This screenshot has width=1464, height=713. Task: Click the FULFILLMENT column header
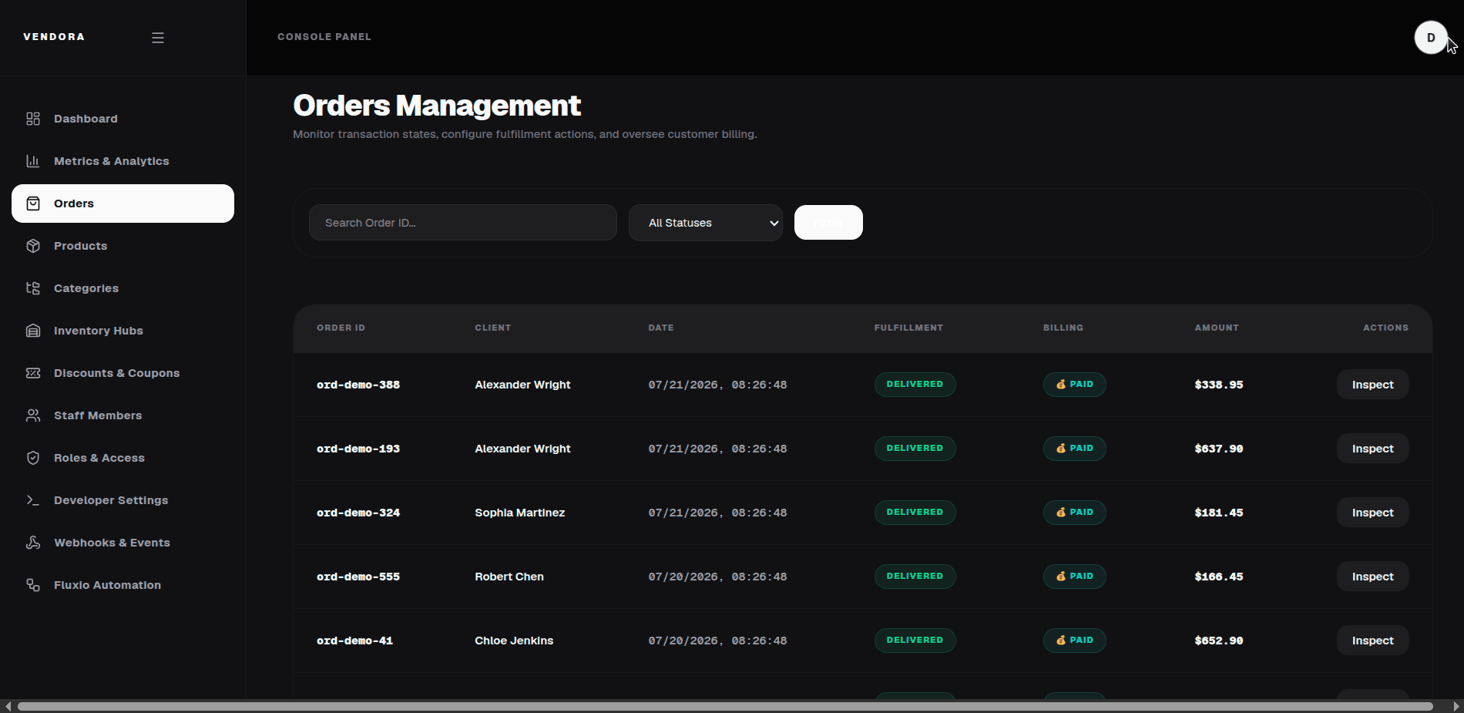[x=908, y=328]
